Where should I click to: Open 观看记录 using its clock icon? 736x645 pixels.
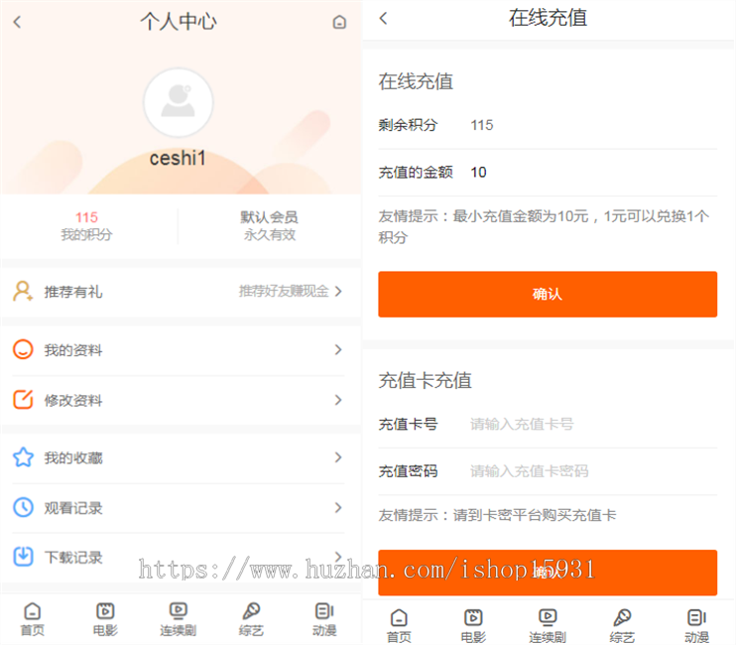(23, 507)
